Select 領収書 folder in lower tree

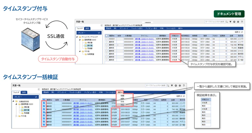pyautogui.click(x=25, y=107)
